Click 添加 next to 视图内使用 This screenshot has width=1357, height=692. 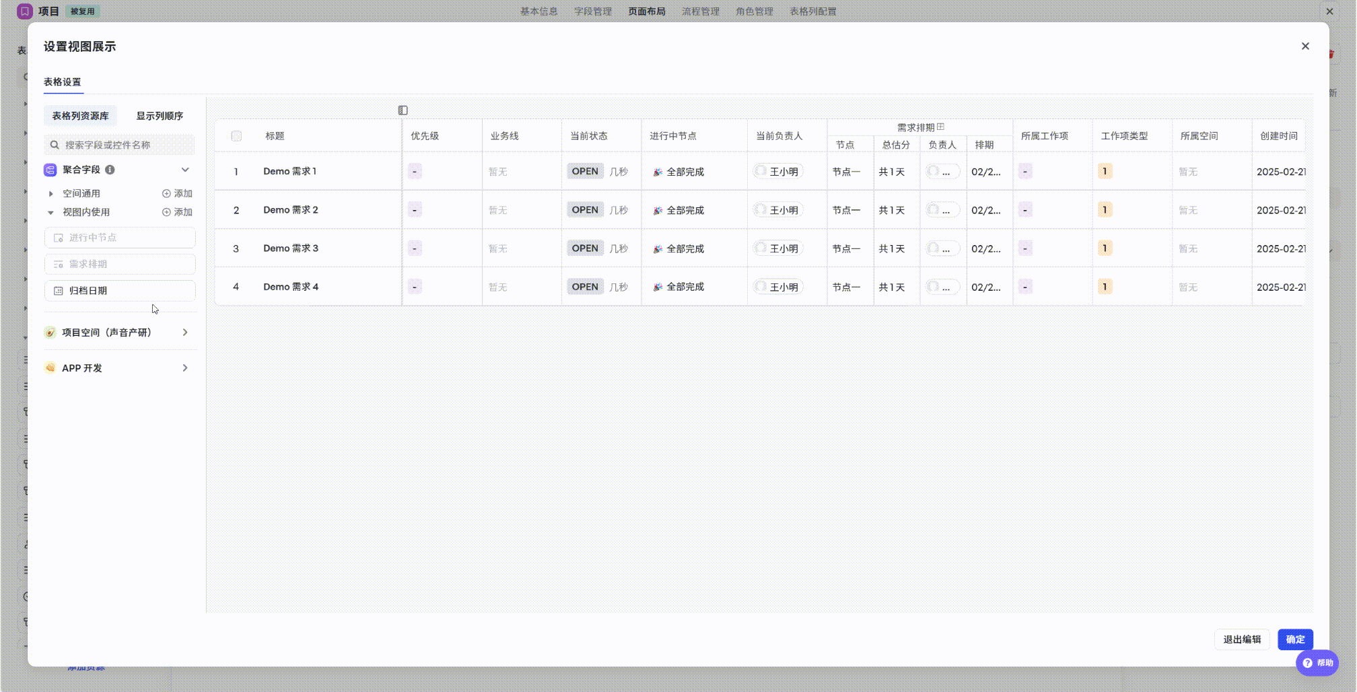177,212
